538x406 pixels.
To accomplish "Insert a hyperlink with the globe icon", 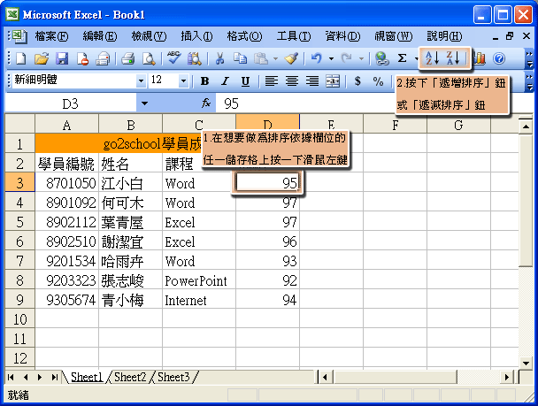I will (x=381, y=59).
